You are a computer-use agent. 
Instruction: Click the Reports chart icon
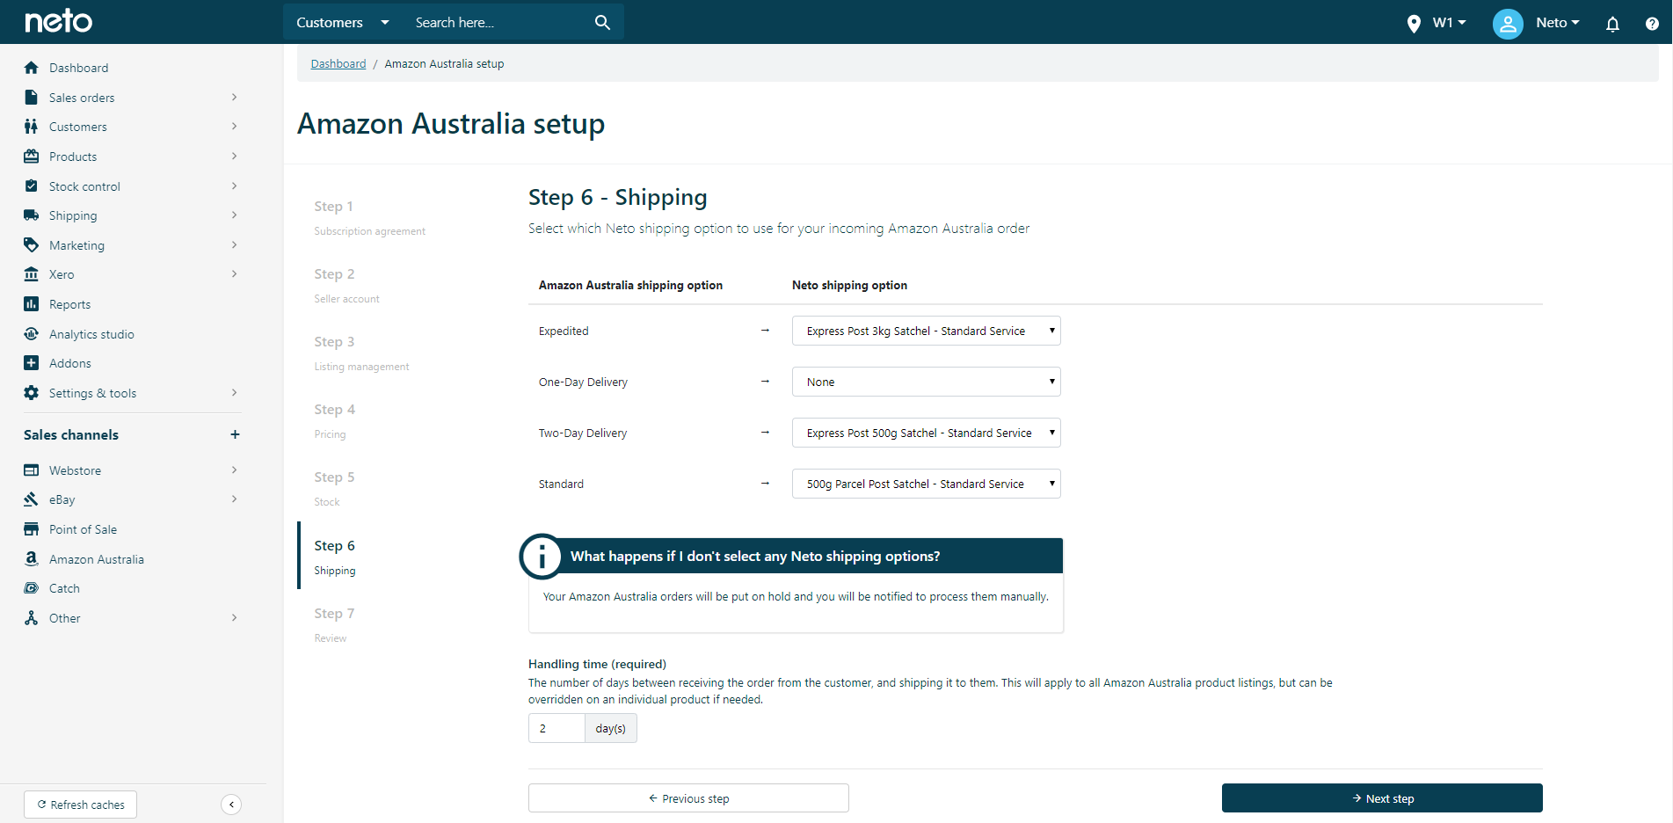click(x=32, y=304)
